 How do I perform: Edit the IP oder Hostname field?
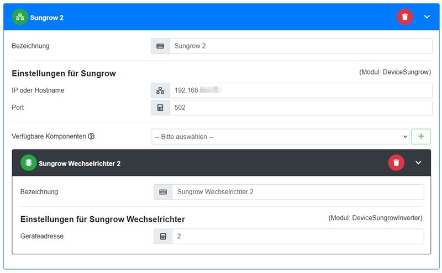coord(301,90)
